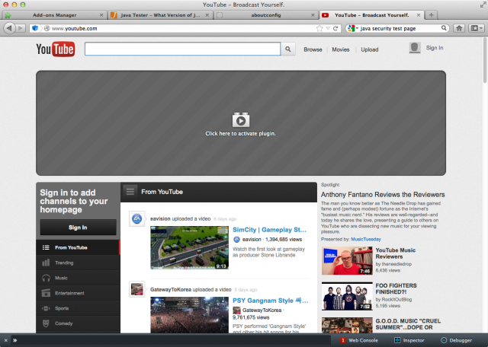488x347 pixels.
Task: Switch to the Java Tester tab
Action: (160, 15)
